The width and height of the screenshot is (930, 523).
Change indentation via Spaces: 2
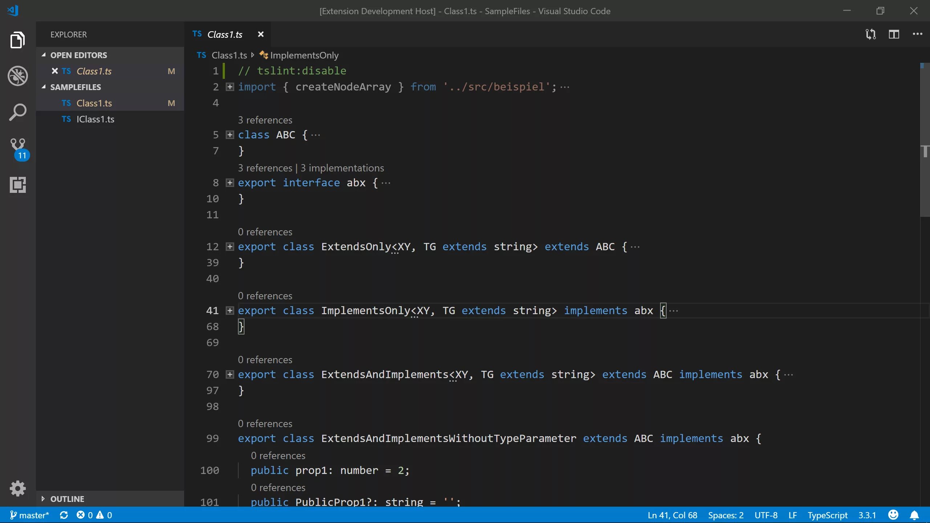pos(725,515)
